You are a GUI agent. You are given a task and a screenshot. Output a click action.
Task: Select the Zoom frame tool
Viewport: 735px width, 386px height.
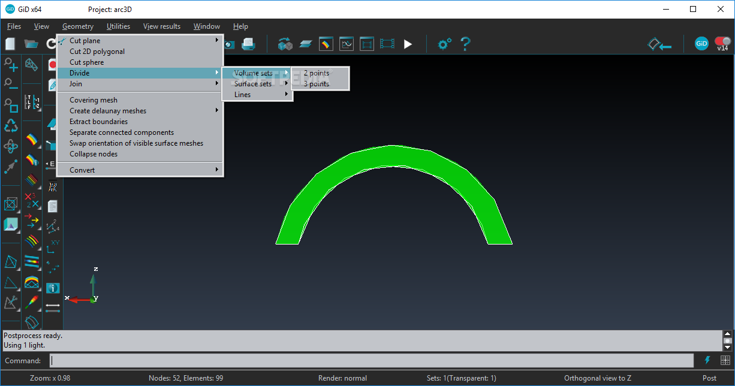pyautogui.click(x=11, y=105)
